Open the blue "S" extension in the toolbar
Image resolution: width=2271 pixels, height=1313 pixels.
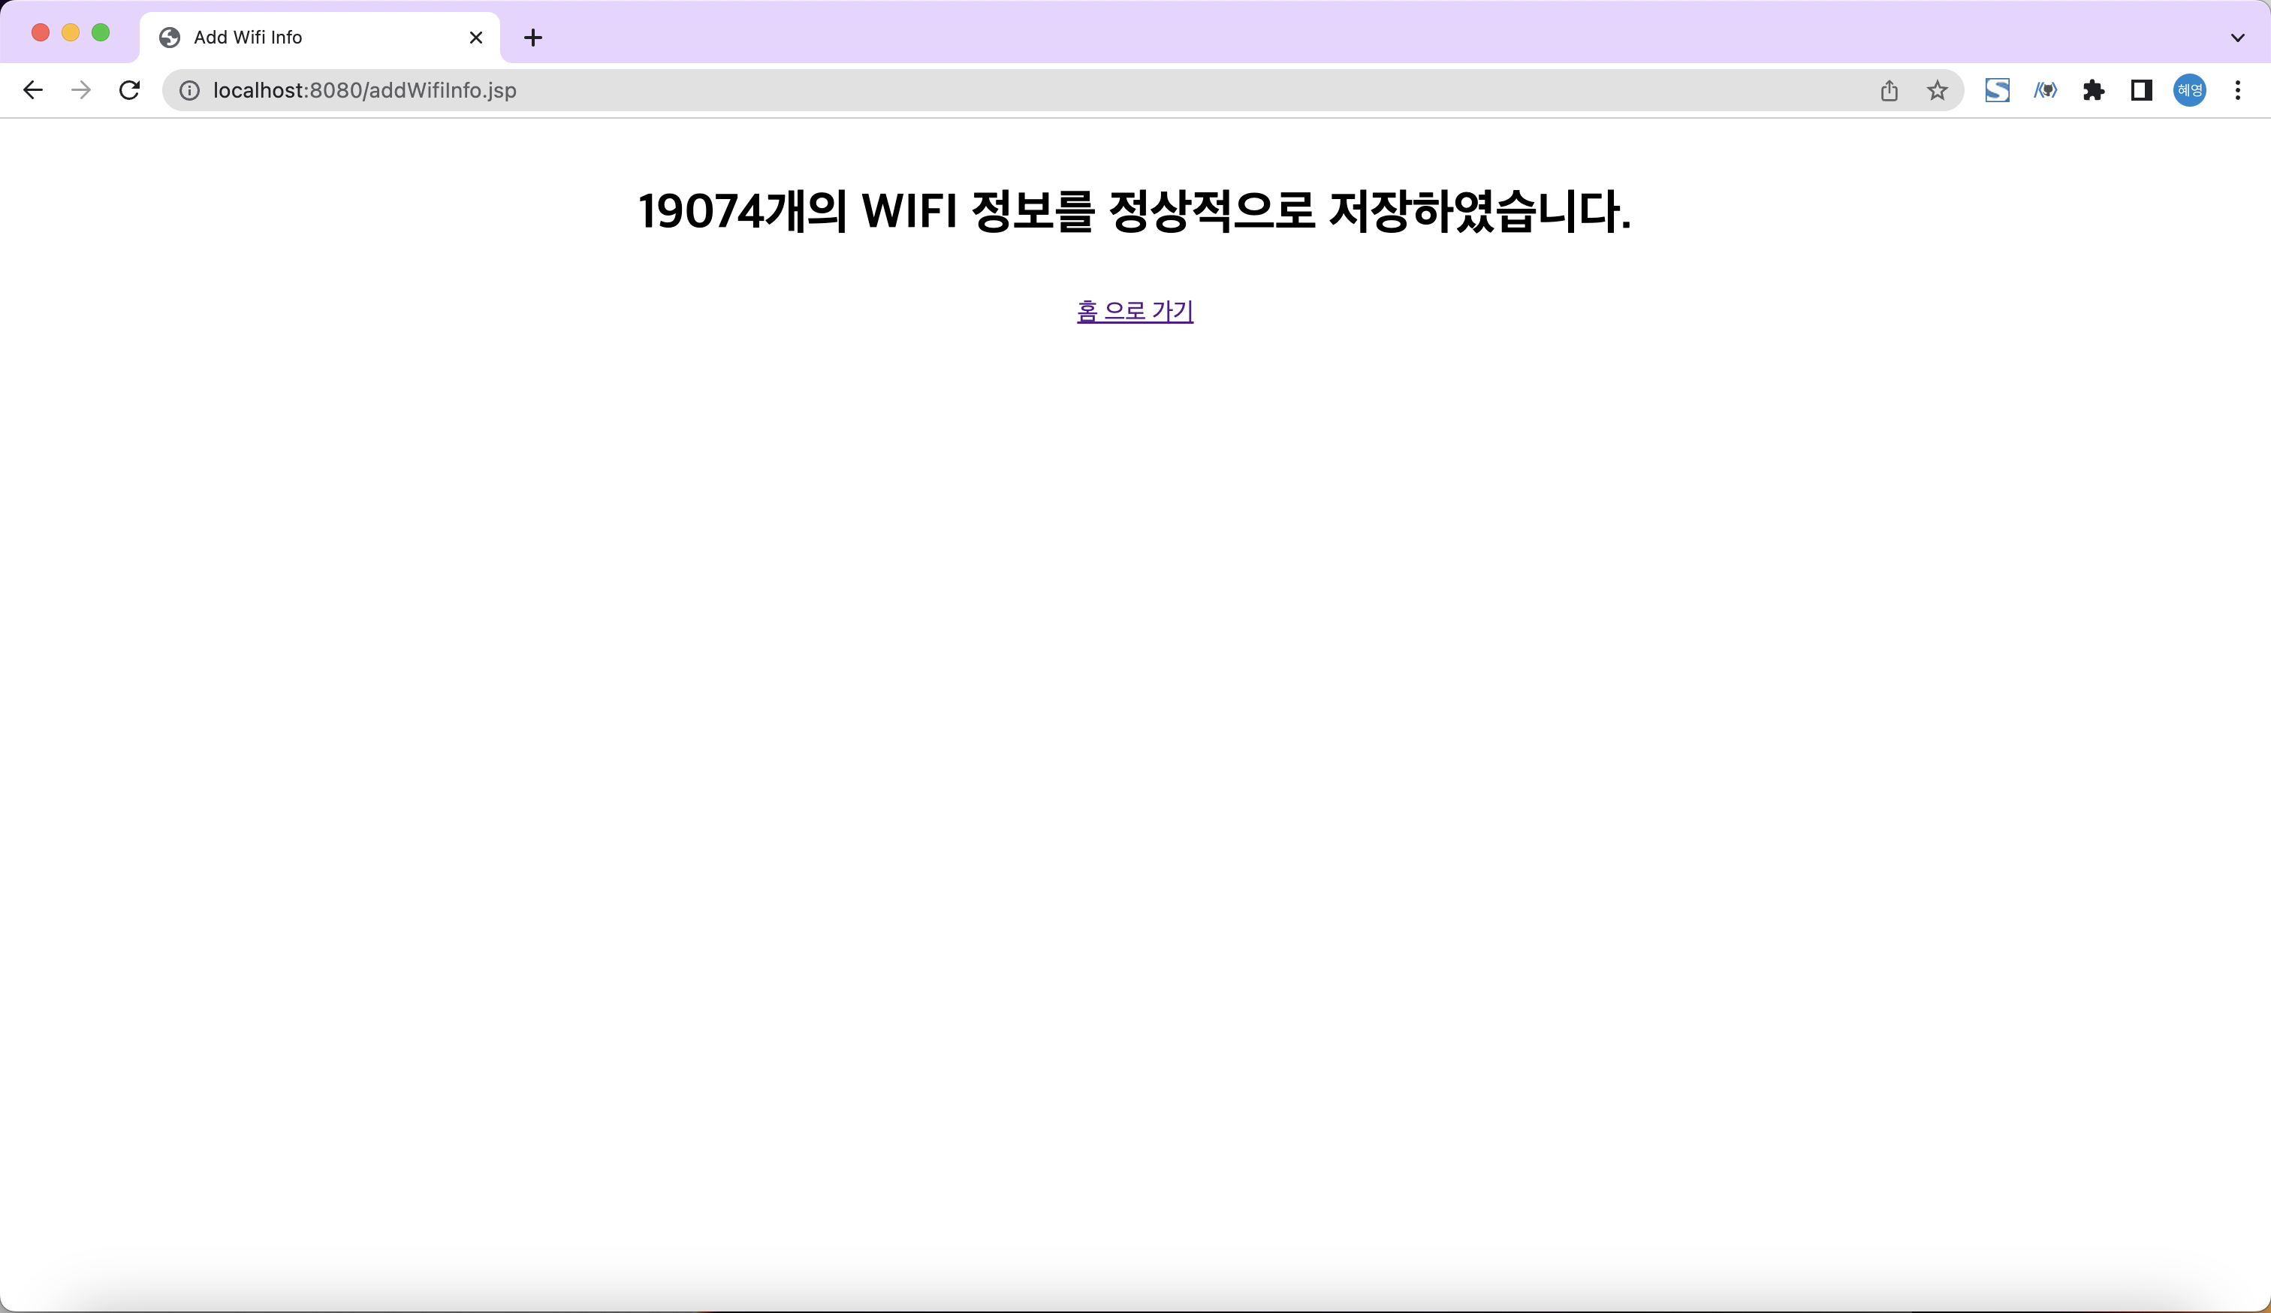(1997, 90)
